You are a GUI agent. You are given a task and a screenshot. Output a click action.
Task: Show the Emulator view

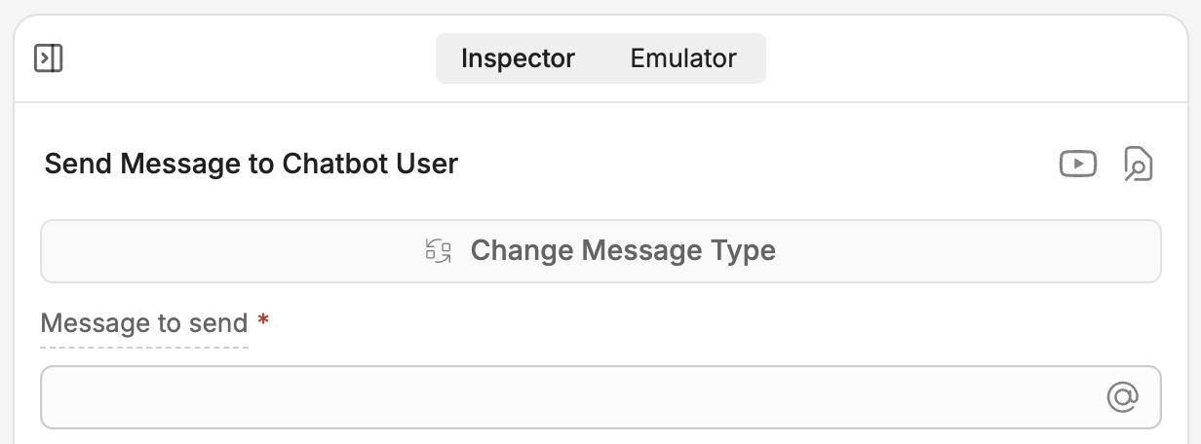(683, 58)
